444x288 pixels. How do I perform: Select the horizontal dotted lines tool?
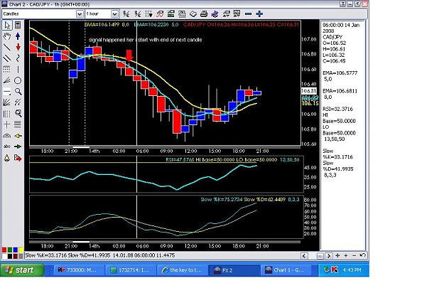(7, 69)
